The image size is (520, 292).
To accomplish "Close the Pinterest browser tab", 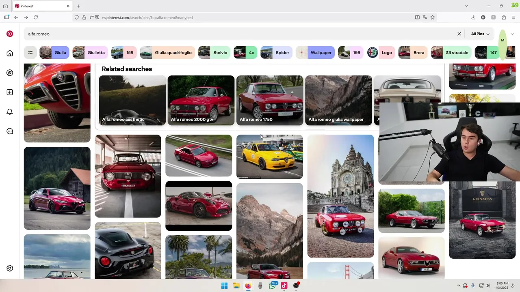I will 68,6.
